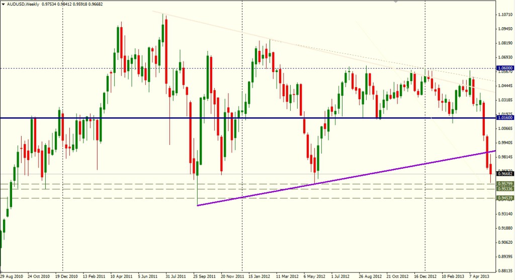
Task: Select the solid blue 1.01600 horizontal line
Action: click(x=251, y=118)
